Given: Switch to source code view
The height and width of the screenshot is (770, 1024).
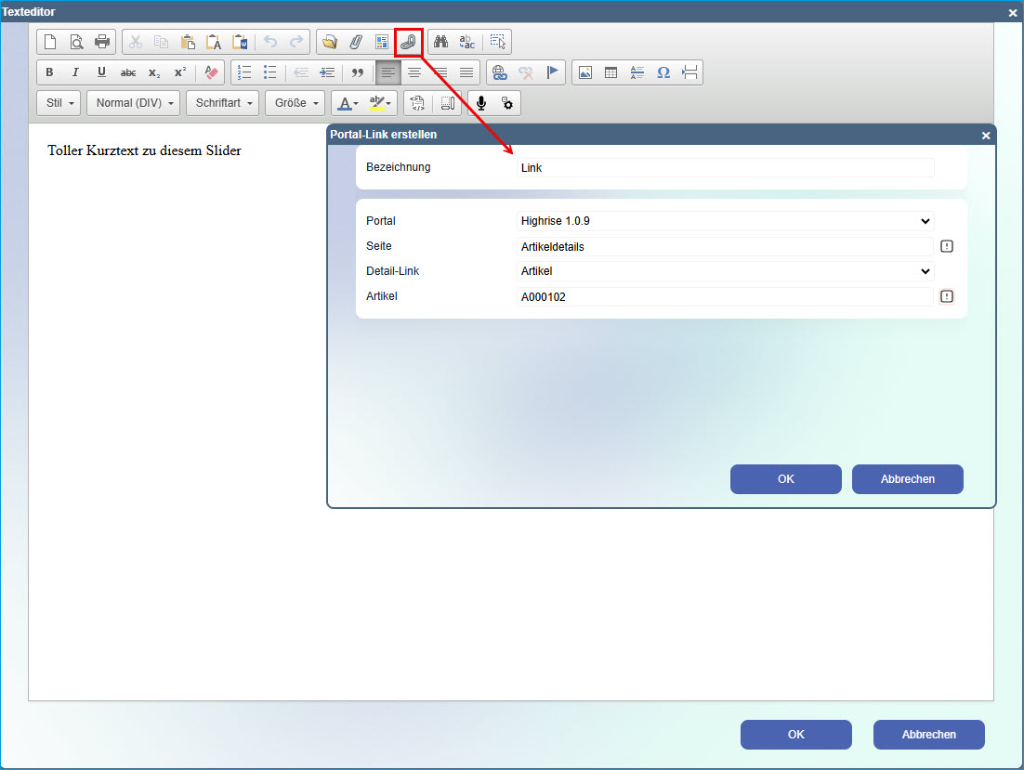Looking at the screenshot, I should [x=417, y=103].
